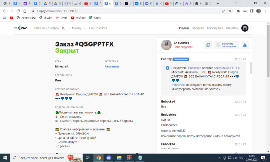This screenshot has width=270, height=162.
Task: Switch to Google Drive tab labeled П
Action: (47, 4)
